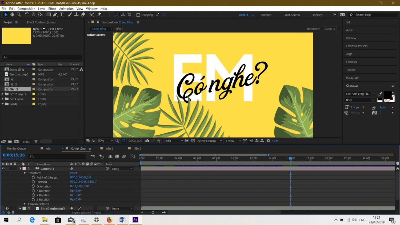Open the 50% magnification dropdown
The image size is (400, 225).
106,141
